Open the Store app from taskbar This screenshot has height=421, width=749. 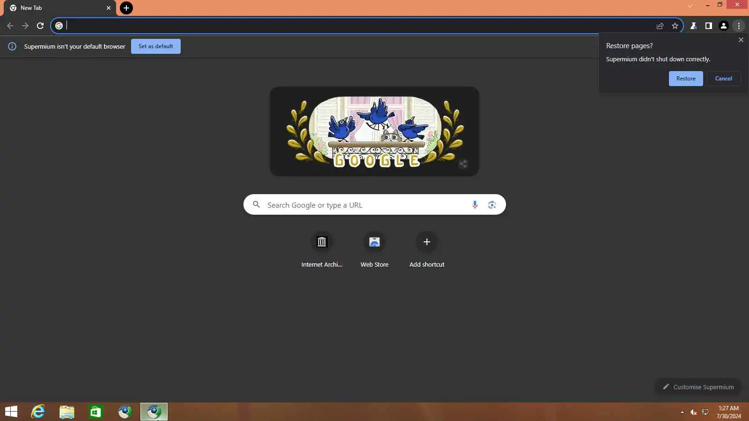(96, 412)
